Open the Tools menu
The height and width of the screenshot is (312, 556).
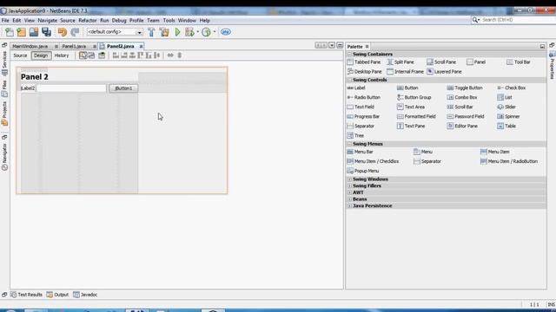coord(169,21)
